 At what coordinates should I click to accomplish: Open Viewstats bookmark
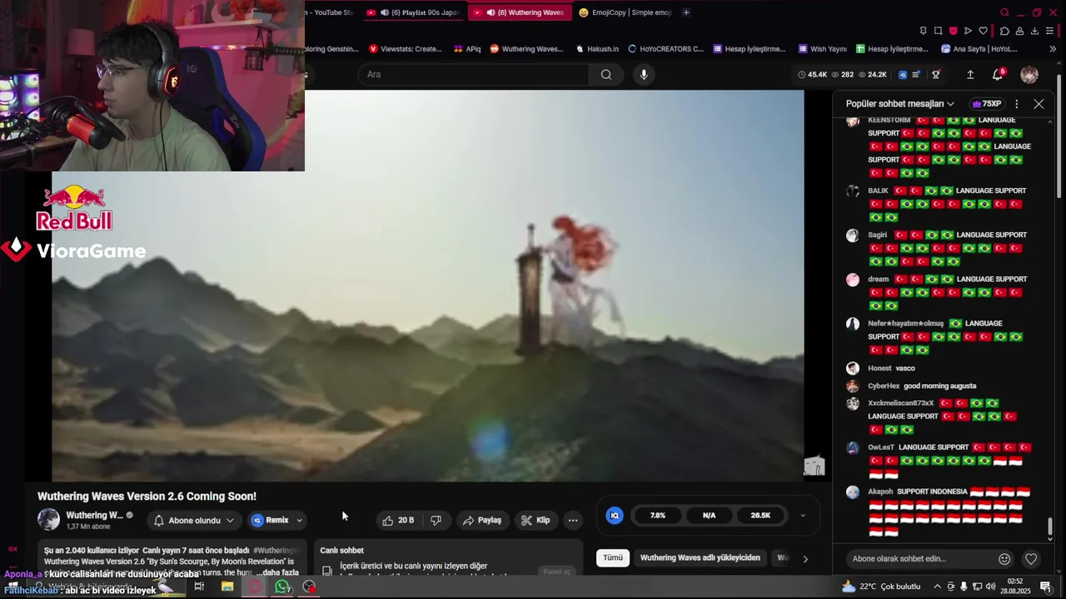(x=405, y=49)
